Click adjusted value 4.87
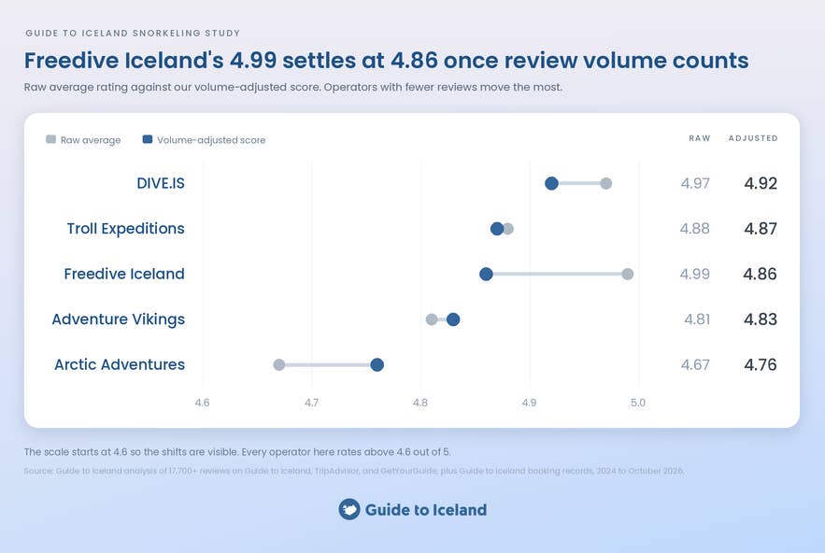 tap(761, 229)
